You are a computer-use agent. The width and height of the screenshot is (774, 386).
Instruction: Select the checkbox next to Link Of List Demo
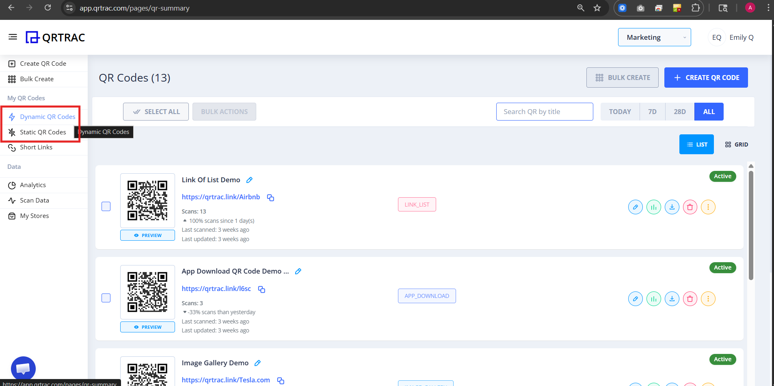[x=106, y=206]
